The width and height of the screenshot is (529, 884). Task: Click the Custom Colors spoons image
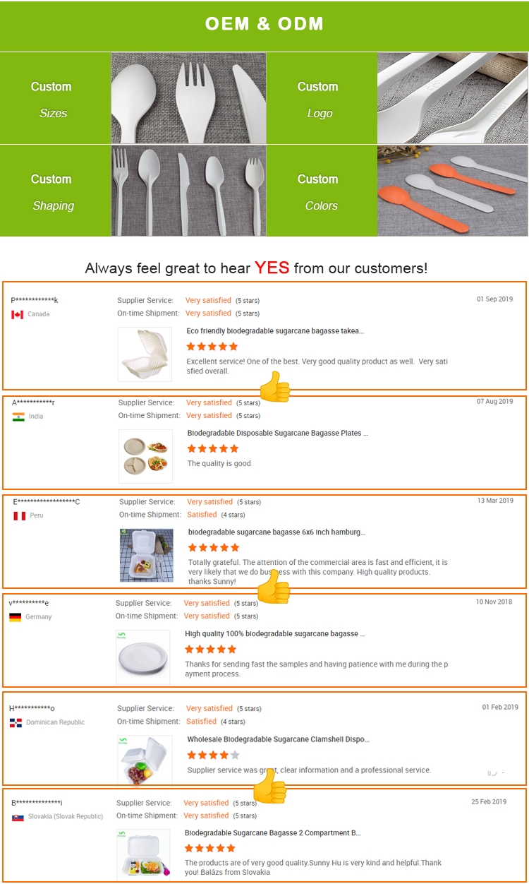(x=452, y=190)
